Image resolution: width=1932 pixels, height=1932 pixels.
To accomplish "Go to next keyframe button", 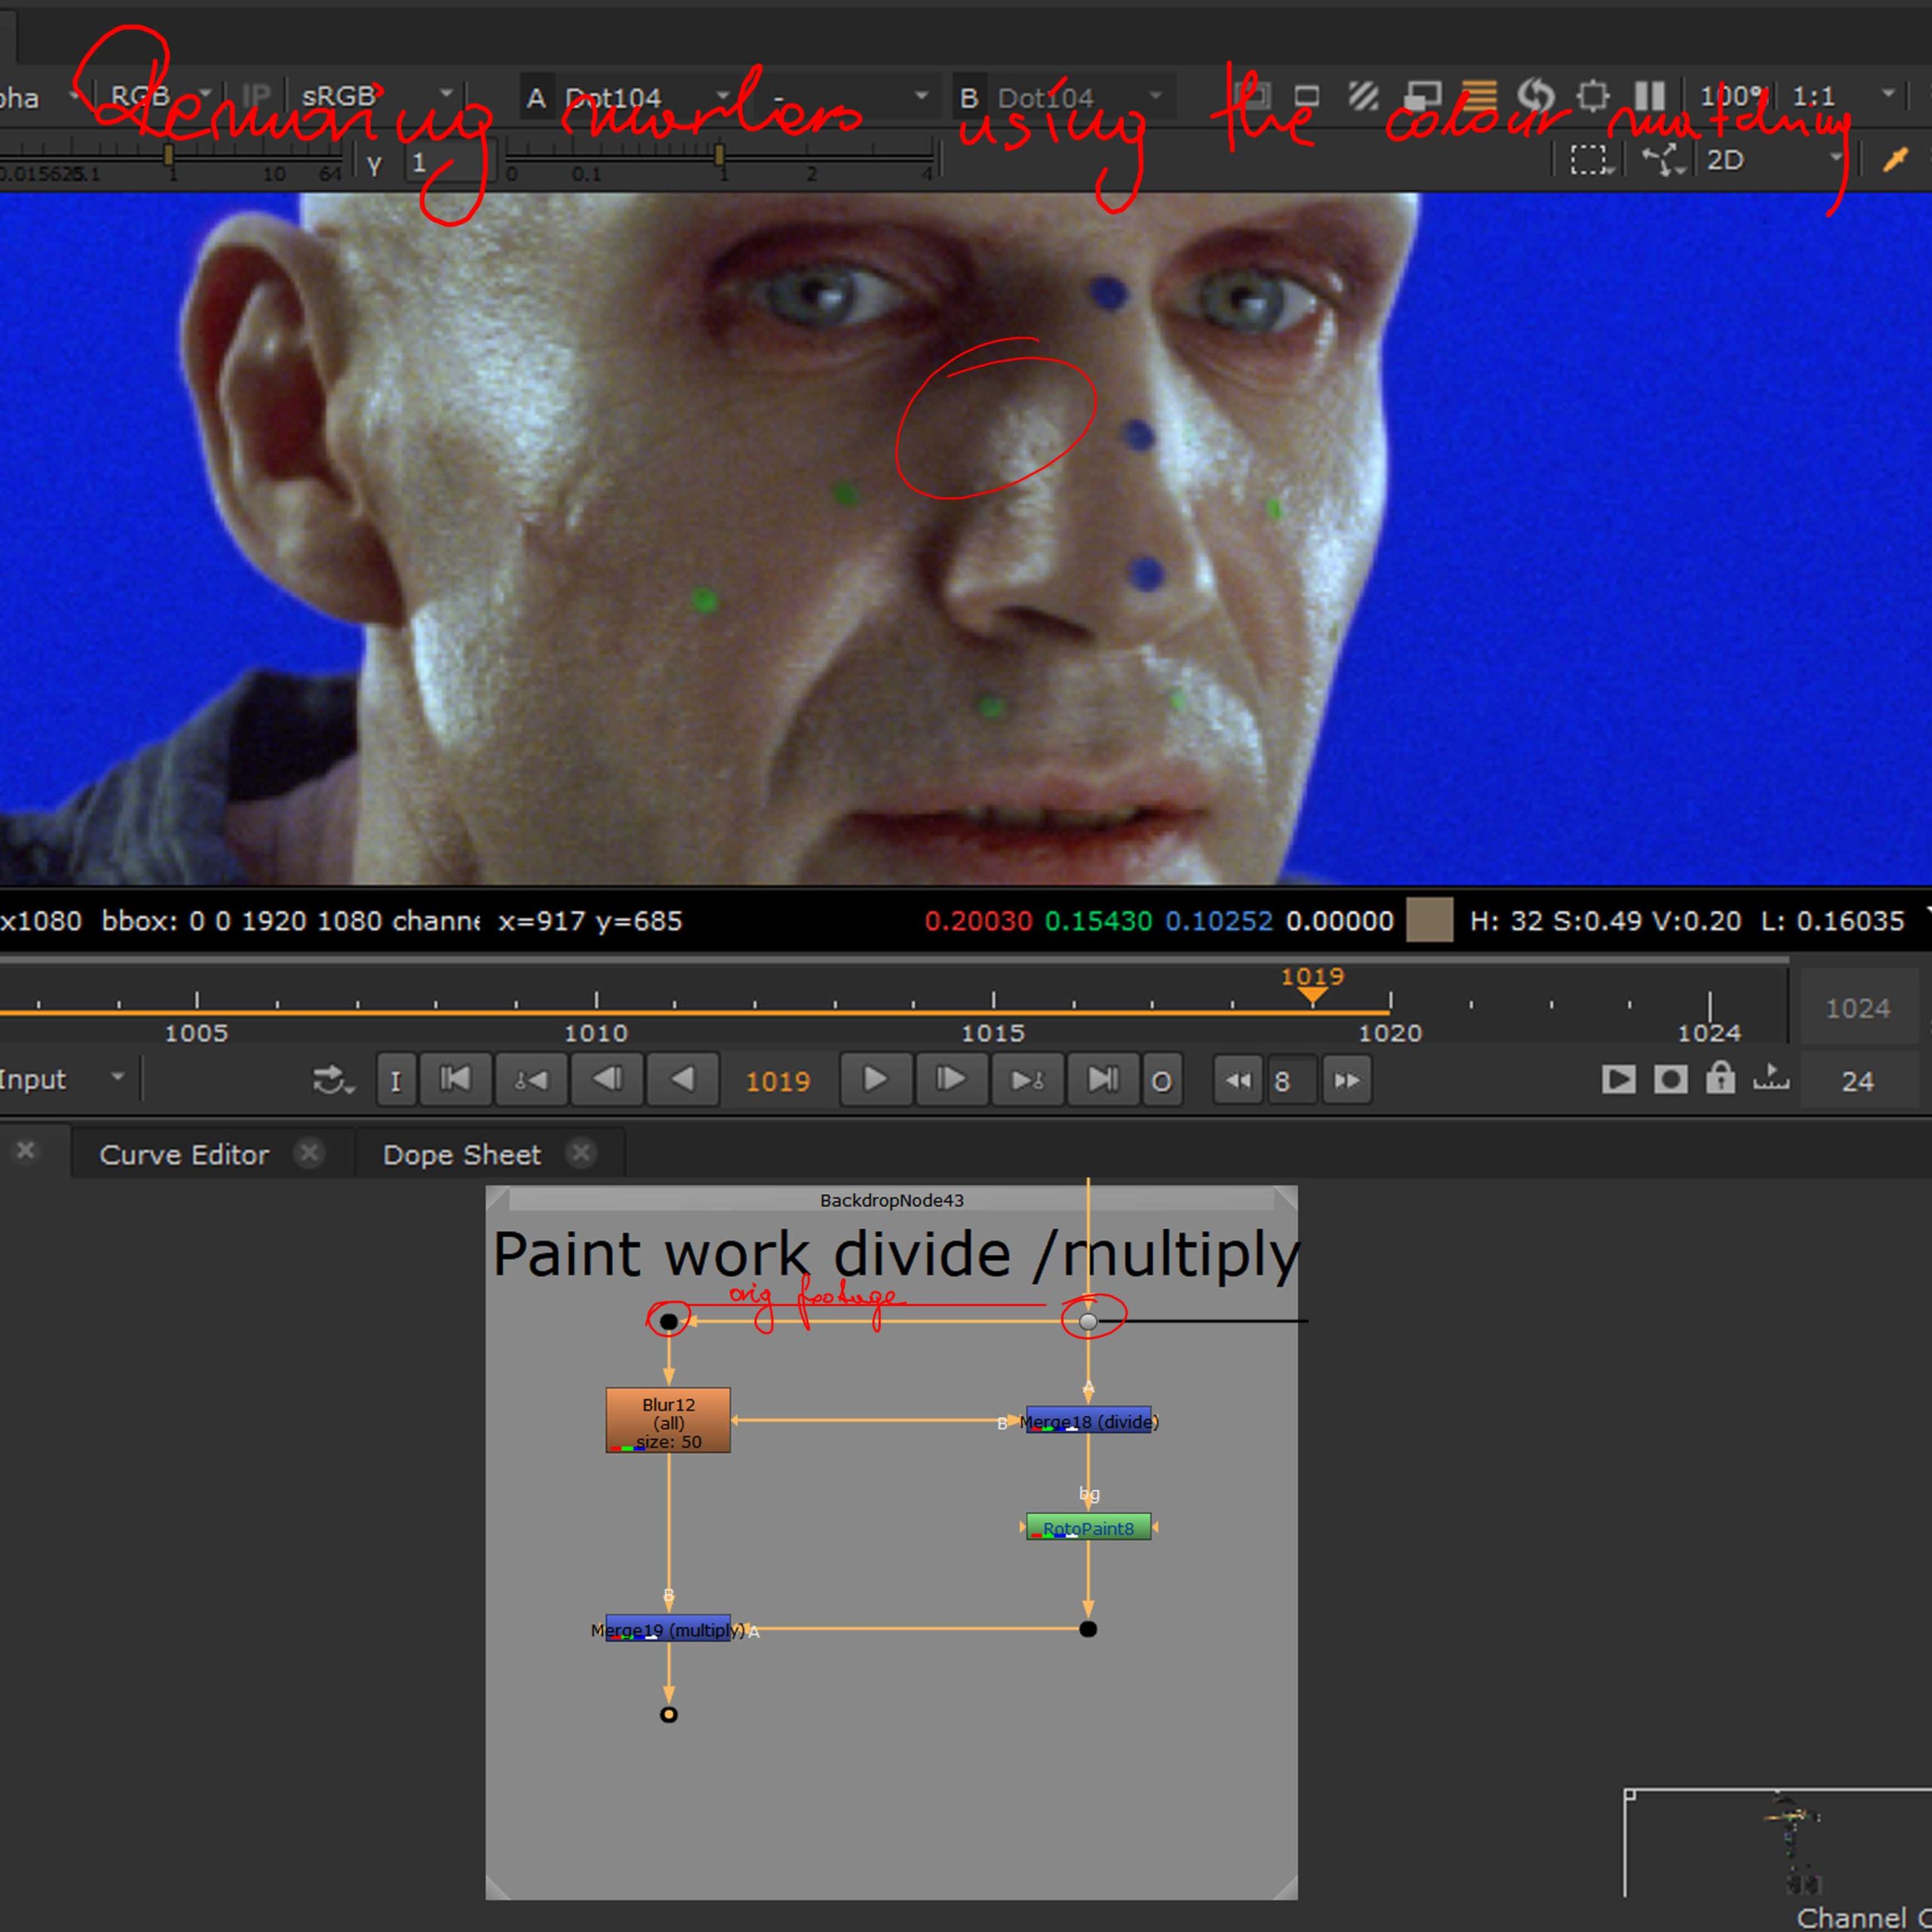I will [1027, 1080].
